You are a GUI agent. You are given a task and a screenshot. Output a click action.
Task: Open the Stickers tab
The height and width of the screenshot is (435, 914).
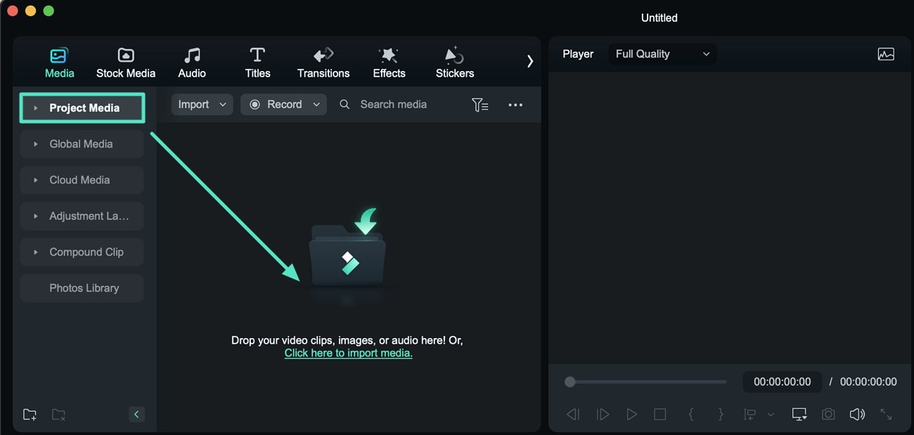(x=455, y=63)
